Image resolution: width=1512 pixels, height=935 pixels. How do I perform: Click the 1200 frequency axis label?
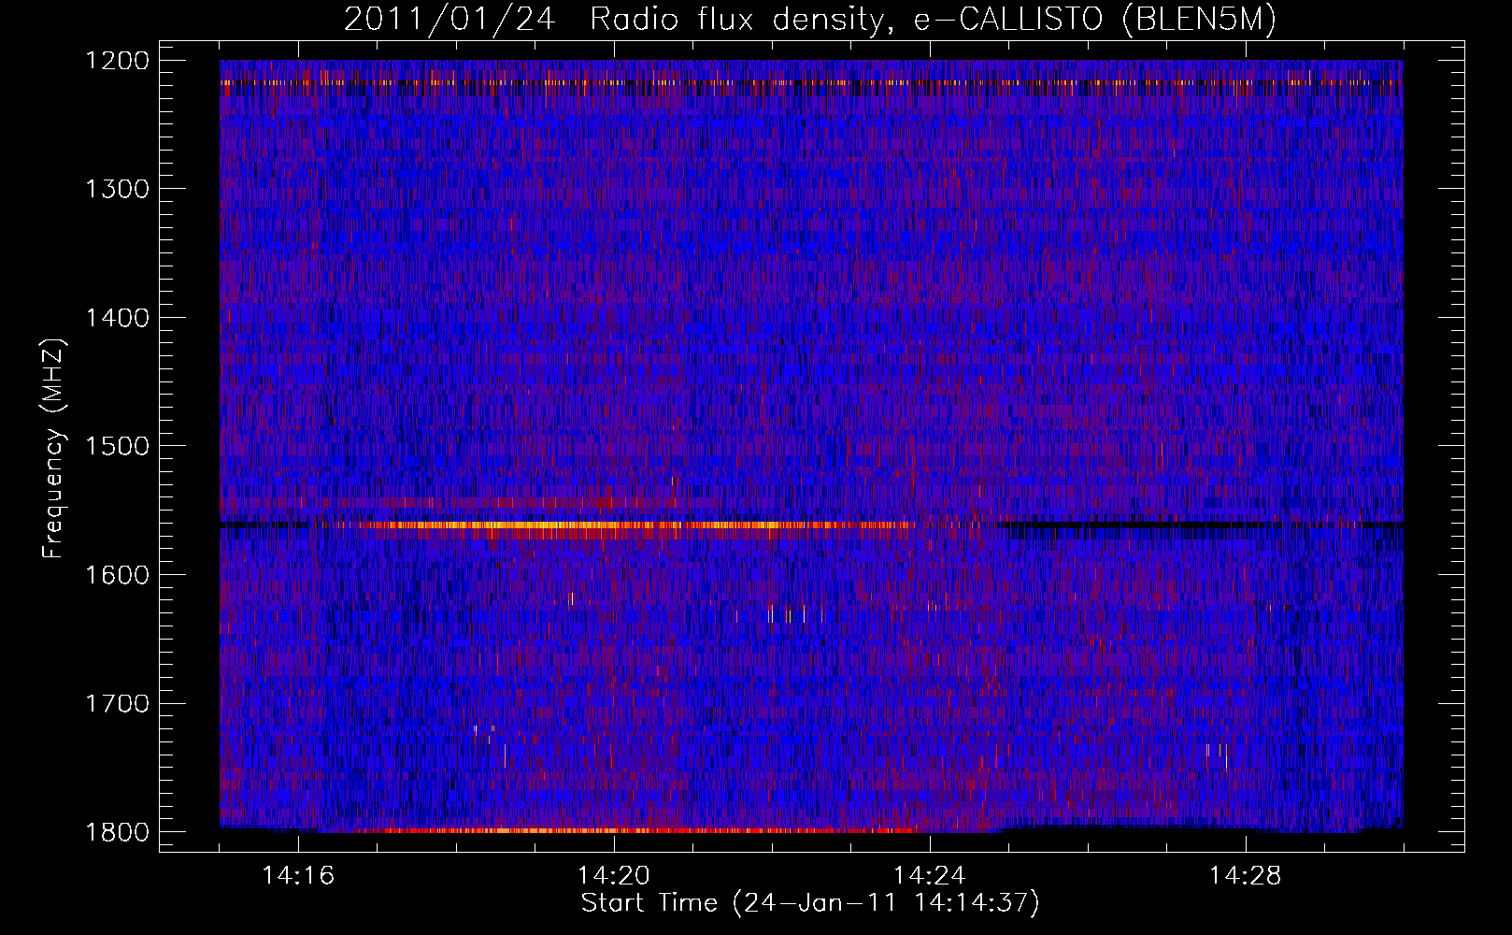click(x=117, y=61)
